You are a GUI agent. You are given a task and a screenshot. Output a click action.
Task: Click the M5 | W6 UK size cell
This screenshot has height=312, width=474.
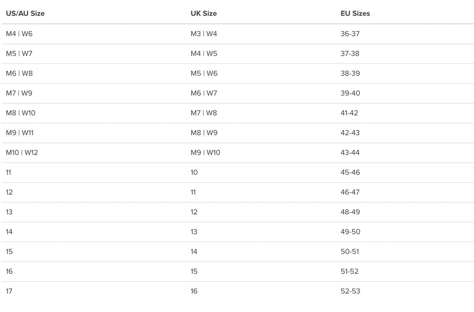click(x=204, y=73)
